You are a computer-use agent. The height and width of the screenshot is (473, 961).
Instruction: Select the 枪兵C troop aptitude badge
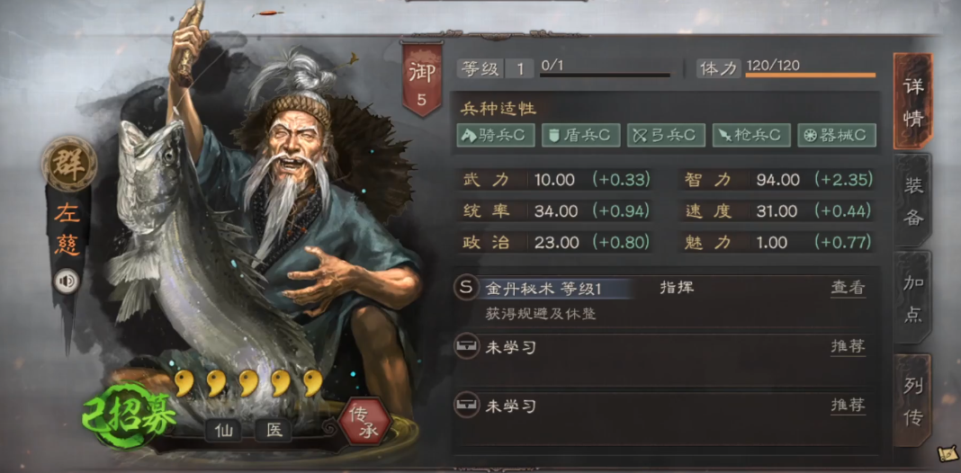tap(751, 136)
